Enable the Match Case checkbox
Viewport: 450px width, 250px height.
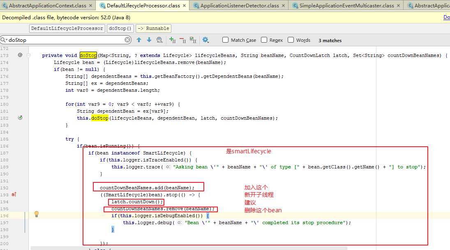225,40
